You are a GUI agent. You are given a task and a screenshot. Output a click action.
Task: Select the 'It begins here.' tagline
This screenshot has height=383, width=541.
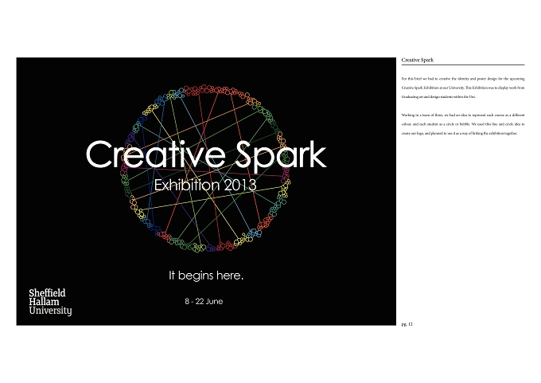206,276
